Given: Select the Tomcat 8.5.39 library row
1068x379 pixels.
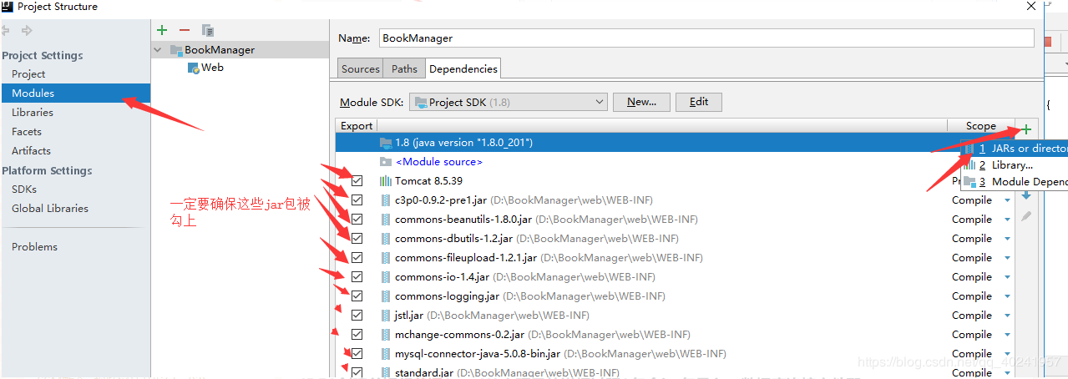Looking at the screenshot, I should (x=675, y=180).
